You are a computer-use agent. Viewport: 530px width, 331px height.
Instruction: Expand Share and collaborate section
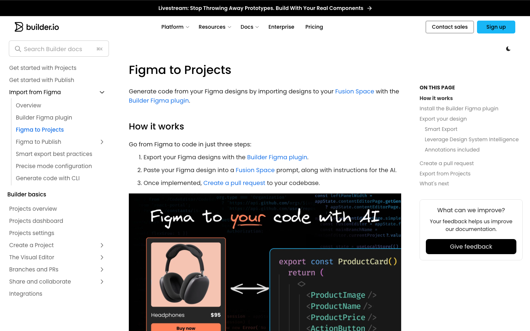click(x=102, y=282)
